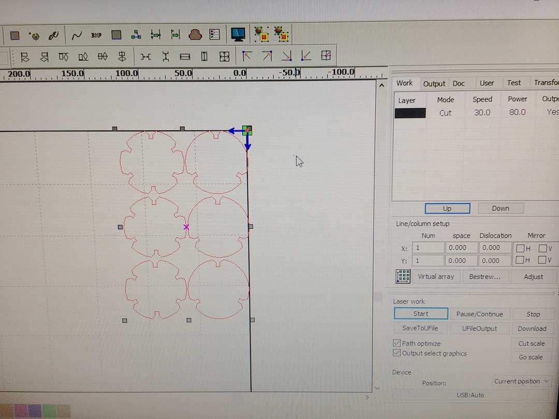Click the same width icon
Viewport: 559px width, 419px height.
[185, 57]
